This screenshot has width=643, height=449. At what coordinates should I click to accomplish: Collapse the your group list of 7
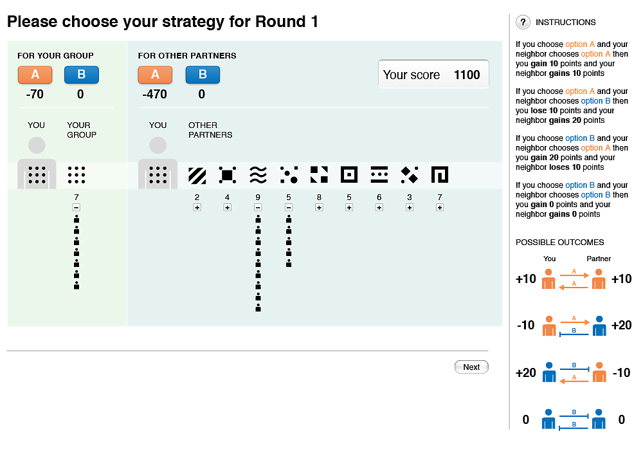click(x=77, y=208)
